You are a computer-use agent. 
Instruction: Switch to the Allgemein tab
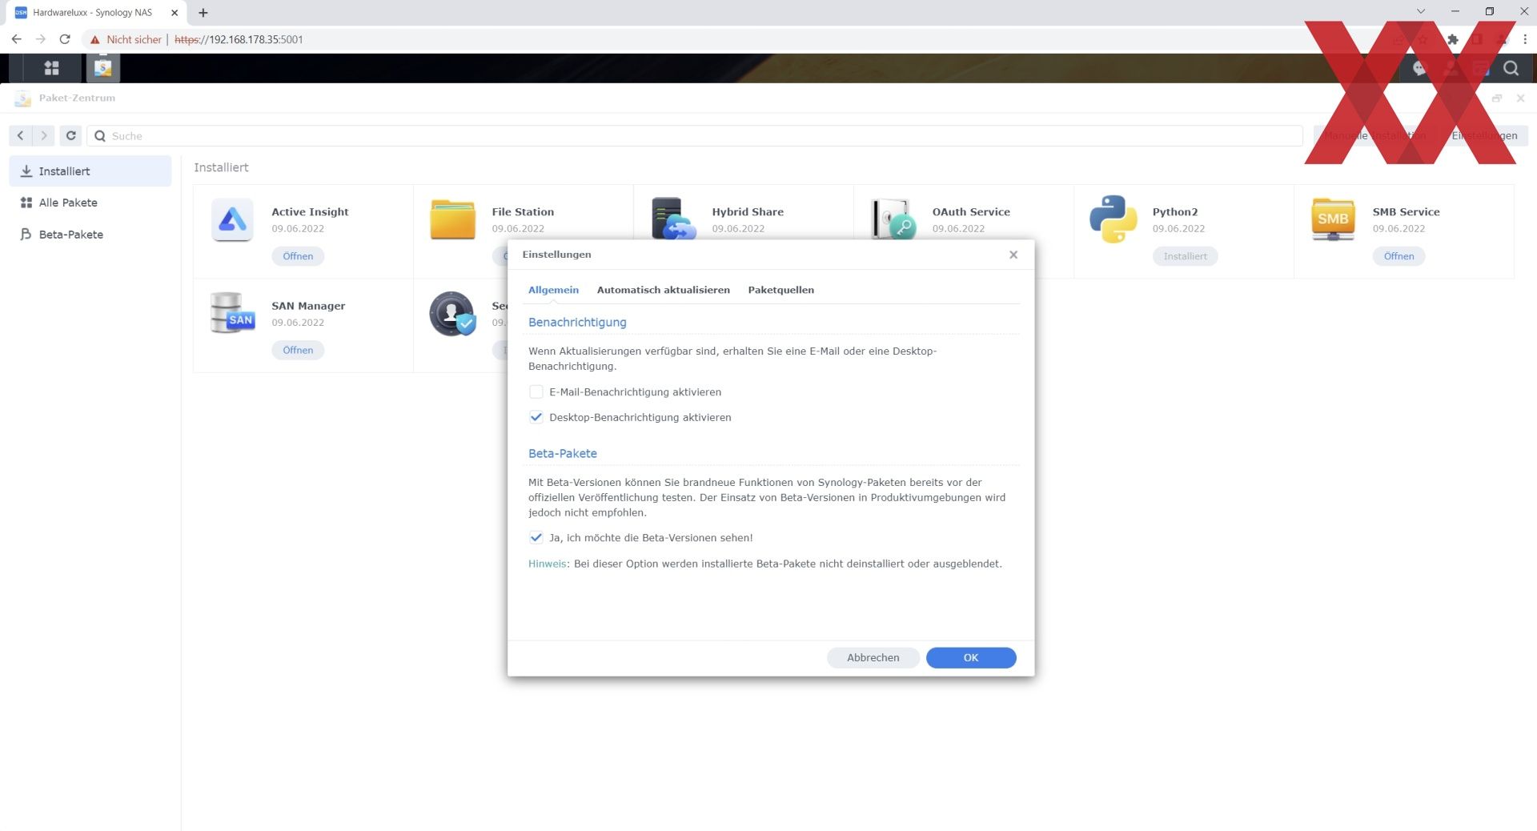pos(553,290)
